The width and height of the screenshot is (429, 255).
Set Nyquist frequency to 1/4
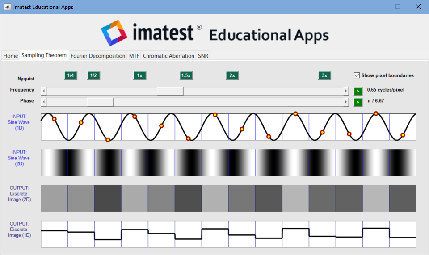click(x=71, y=75)
